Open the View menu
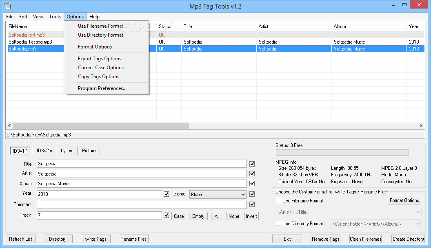Viewport: 431px width, 248px height. point(38,17)
